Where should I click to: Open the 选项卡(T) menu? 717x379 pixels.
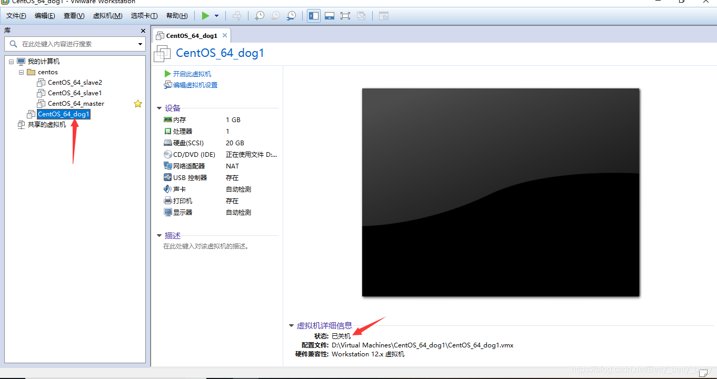[145, 16]
